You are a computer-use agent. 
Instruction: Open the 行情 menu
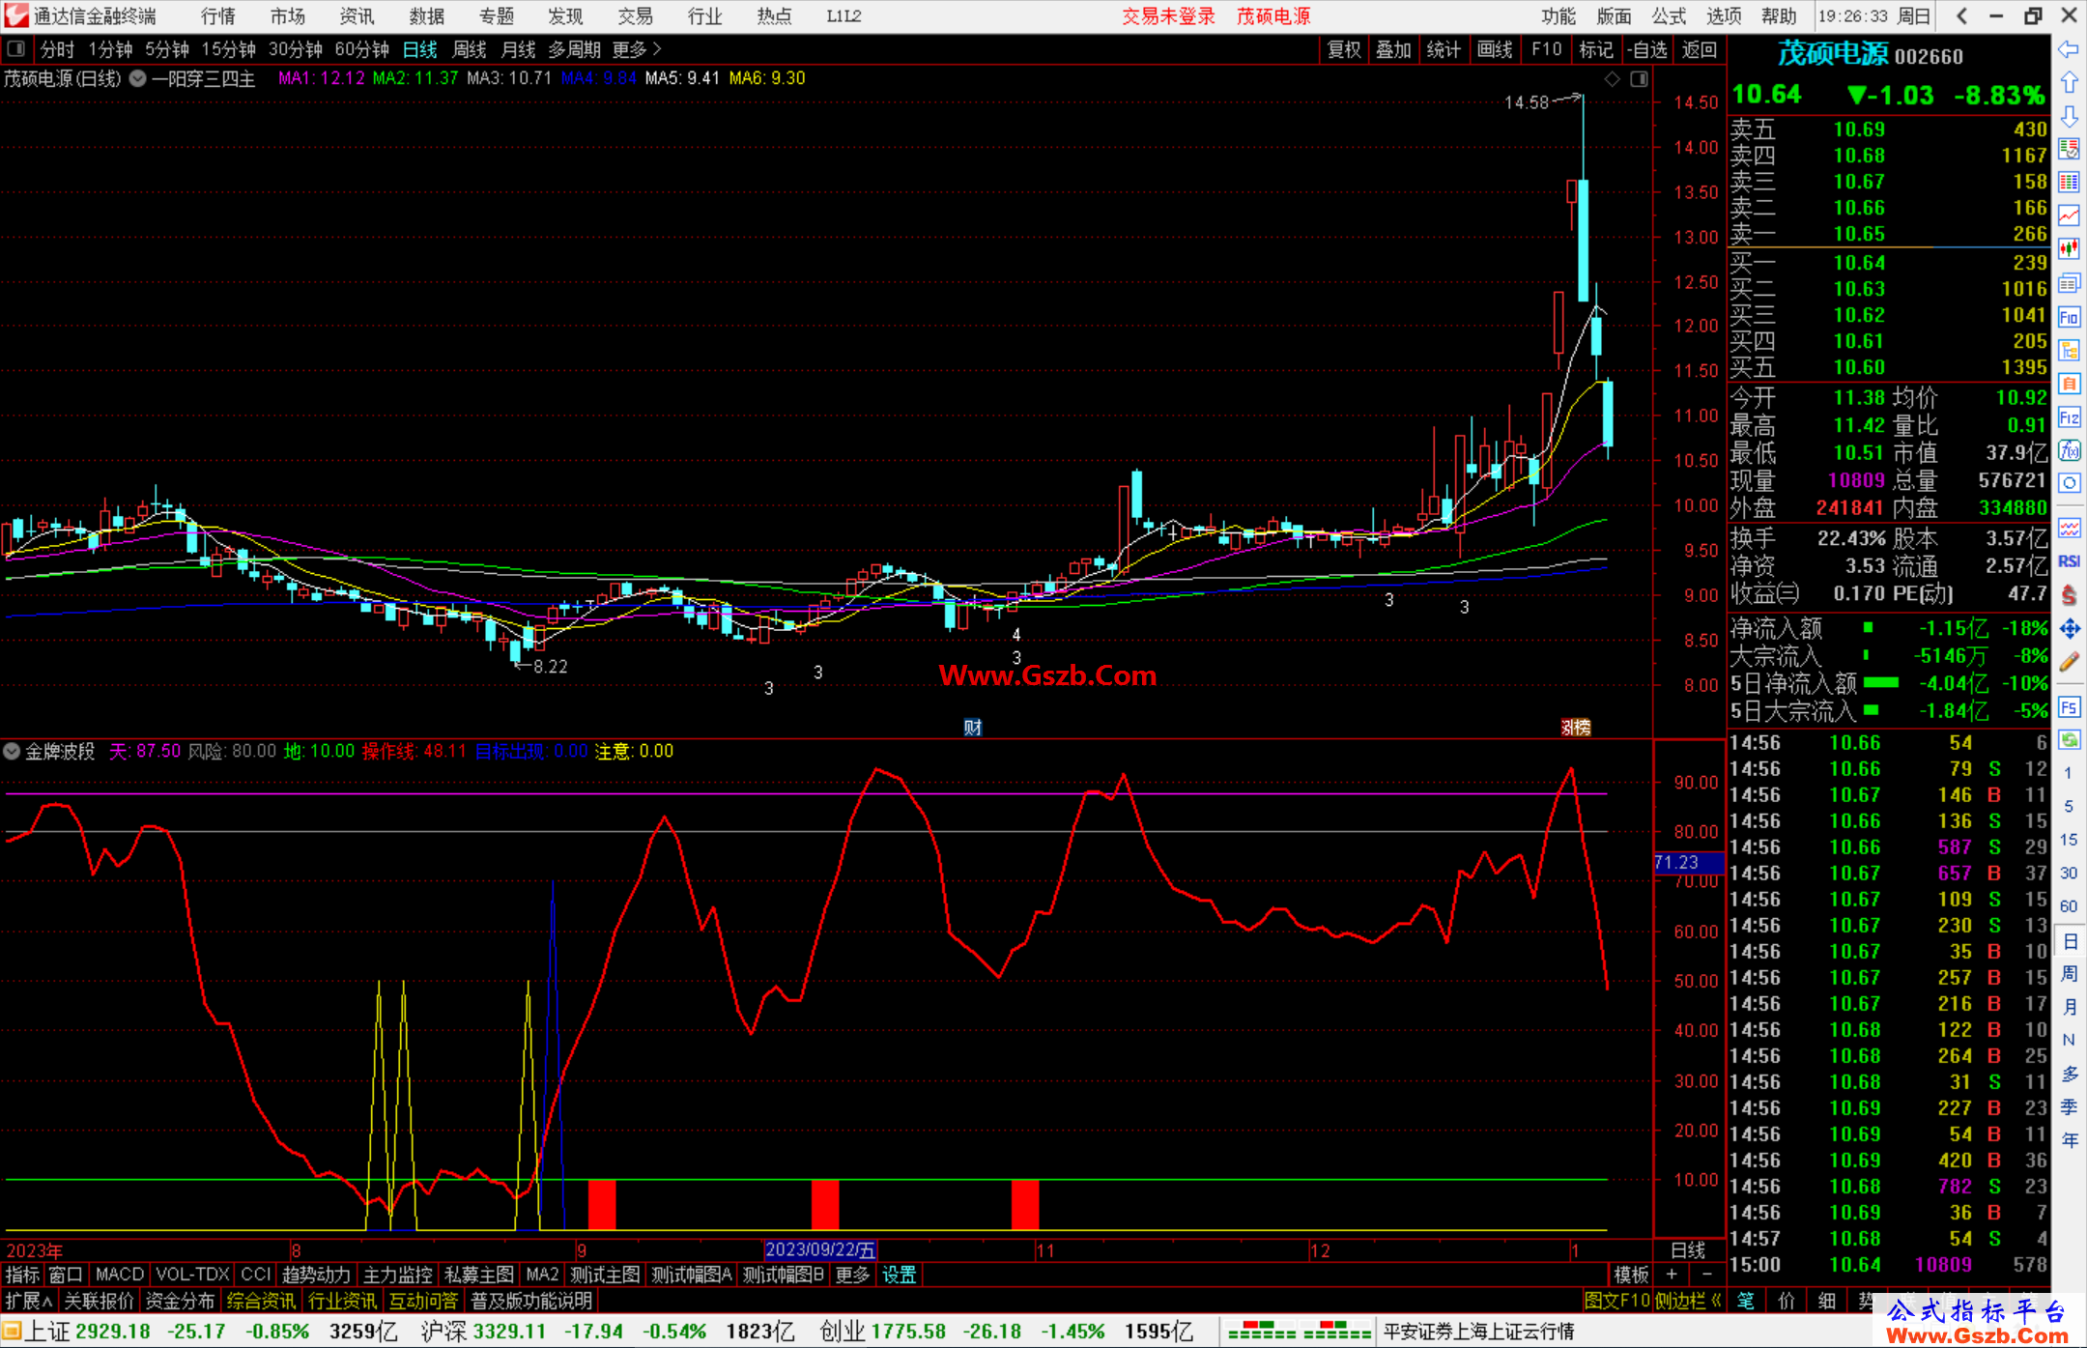218,15
